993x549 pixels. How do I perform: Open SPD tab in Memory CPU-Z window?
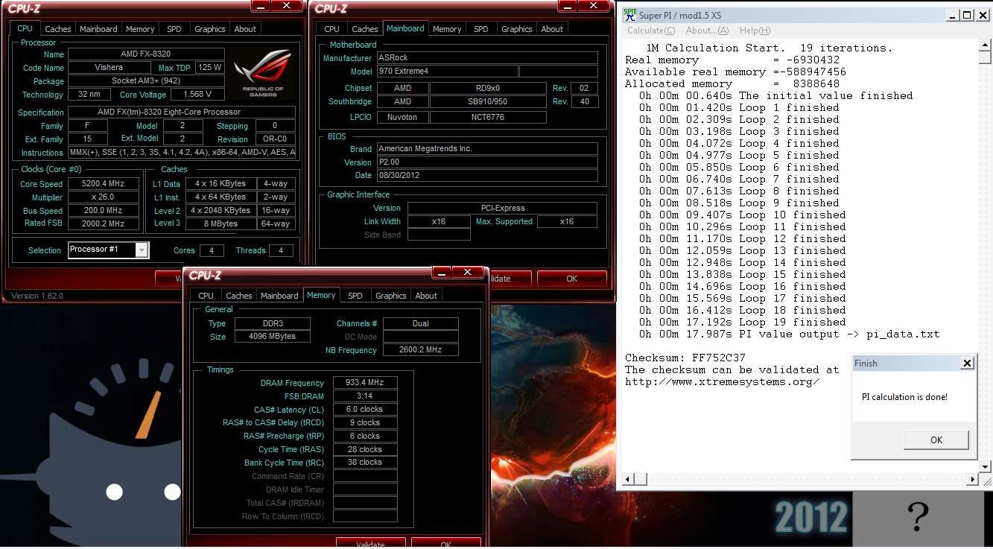pyautogui.click(x=355, y=296)
